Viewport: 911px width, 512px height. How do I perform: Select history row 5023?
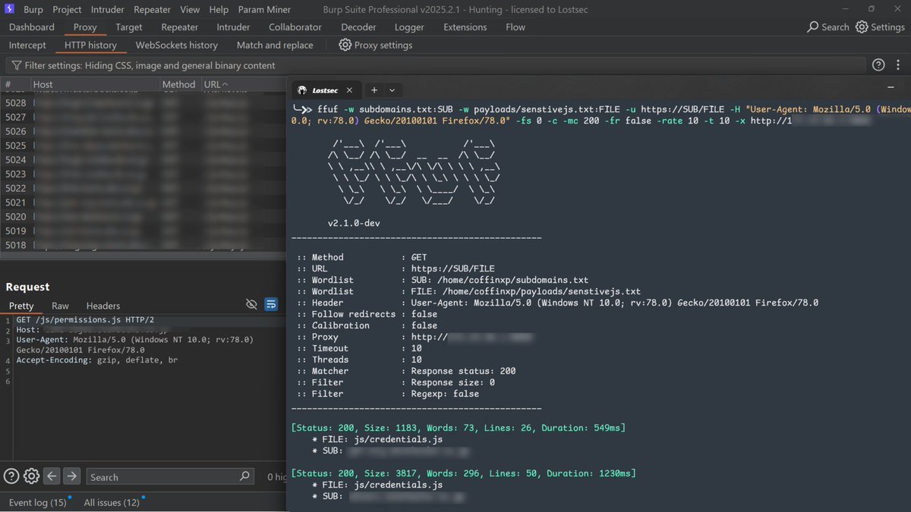point(143,174)
